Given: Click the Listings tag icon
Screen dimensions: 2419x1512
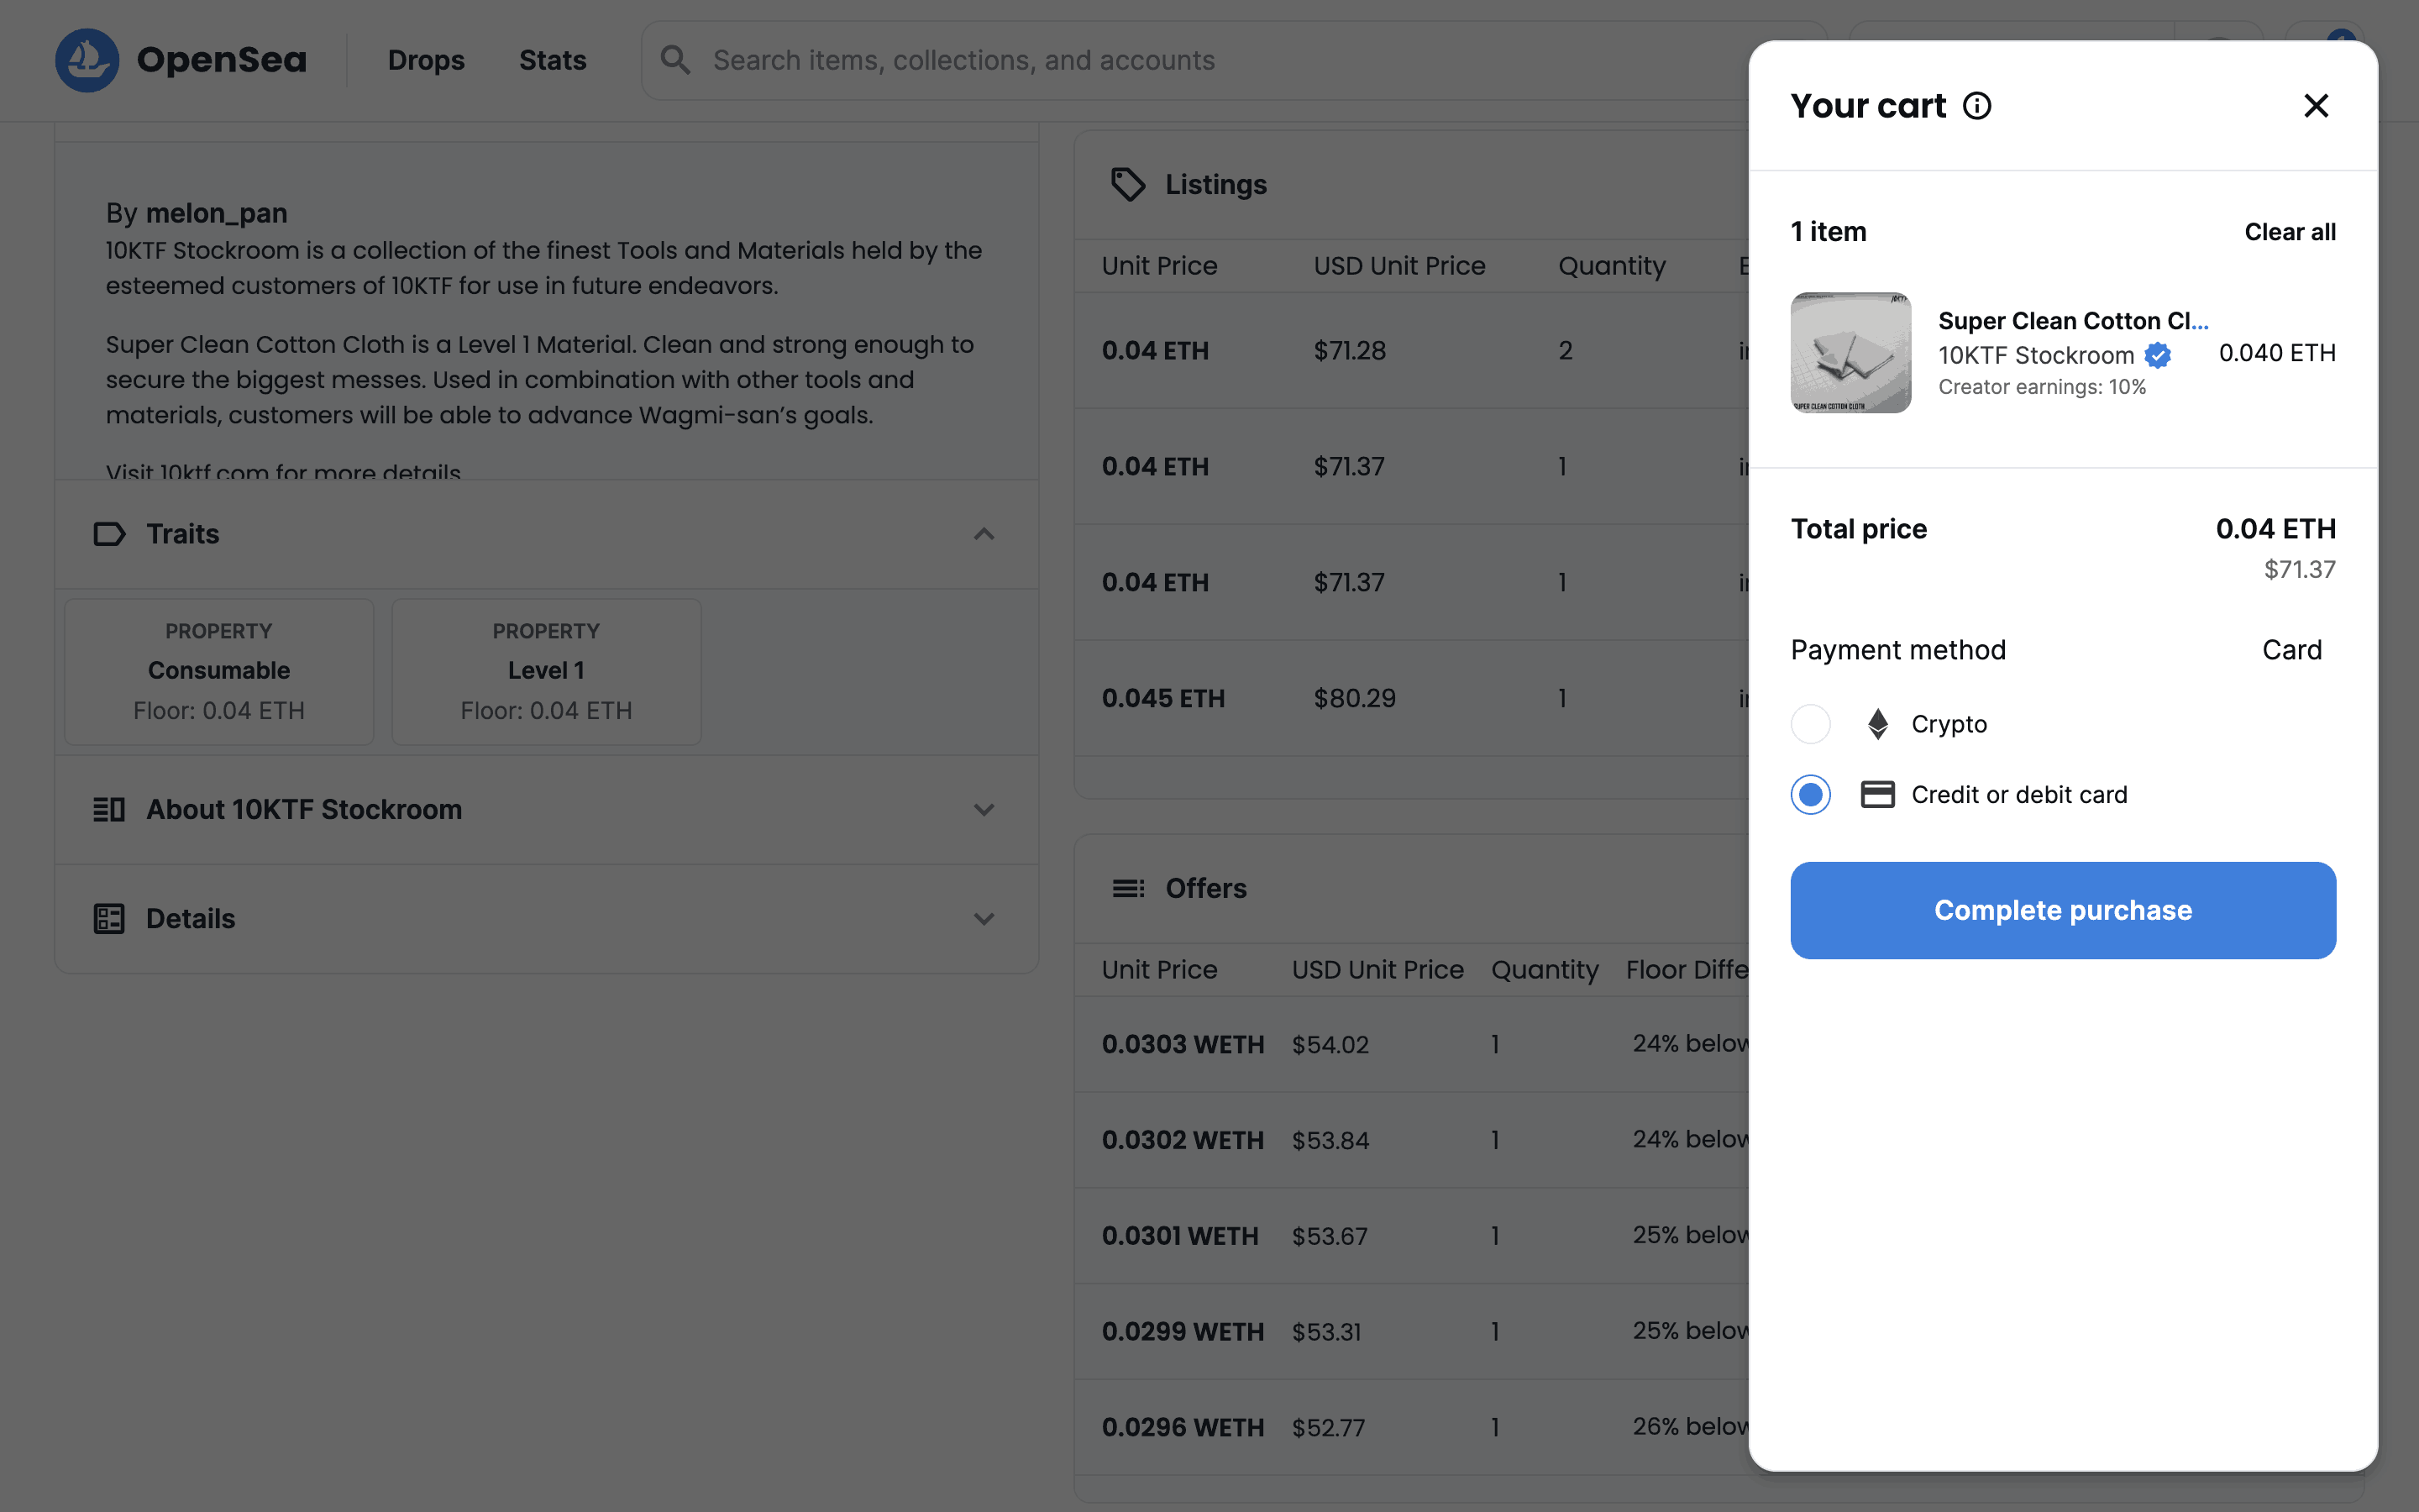Looking at the screenshot, I should tap(1127, 184).
